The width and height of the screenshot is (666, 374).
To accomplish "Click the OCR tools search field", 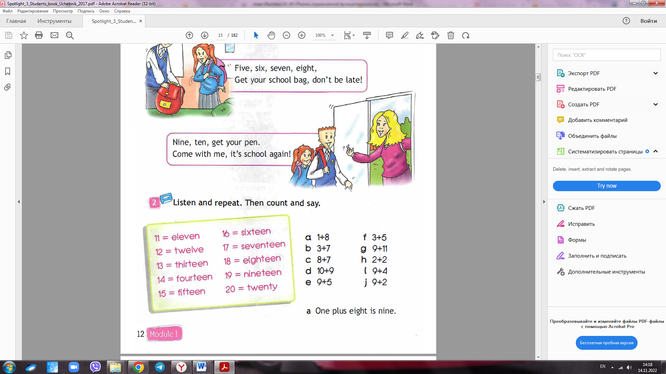I will 607,55.
